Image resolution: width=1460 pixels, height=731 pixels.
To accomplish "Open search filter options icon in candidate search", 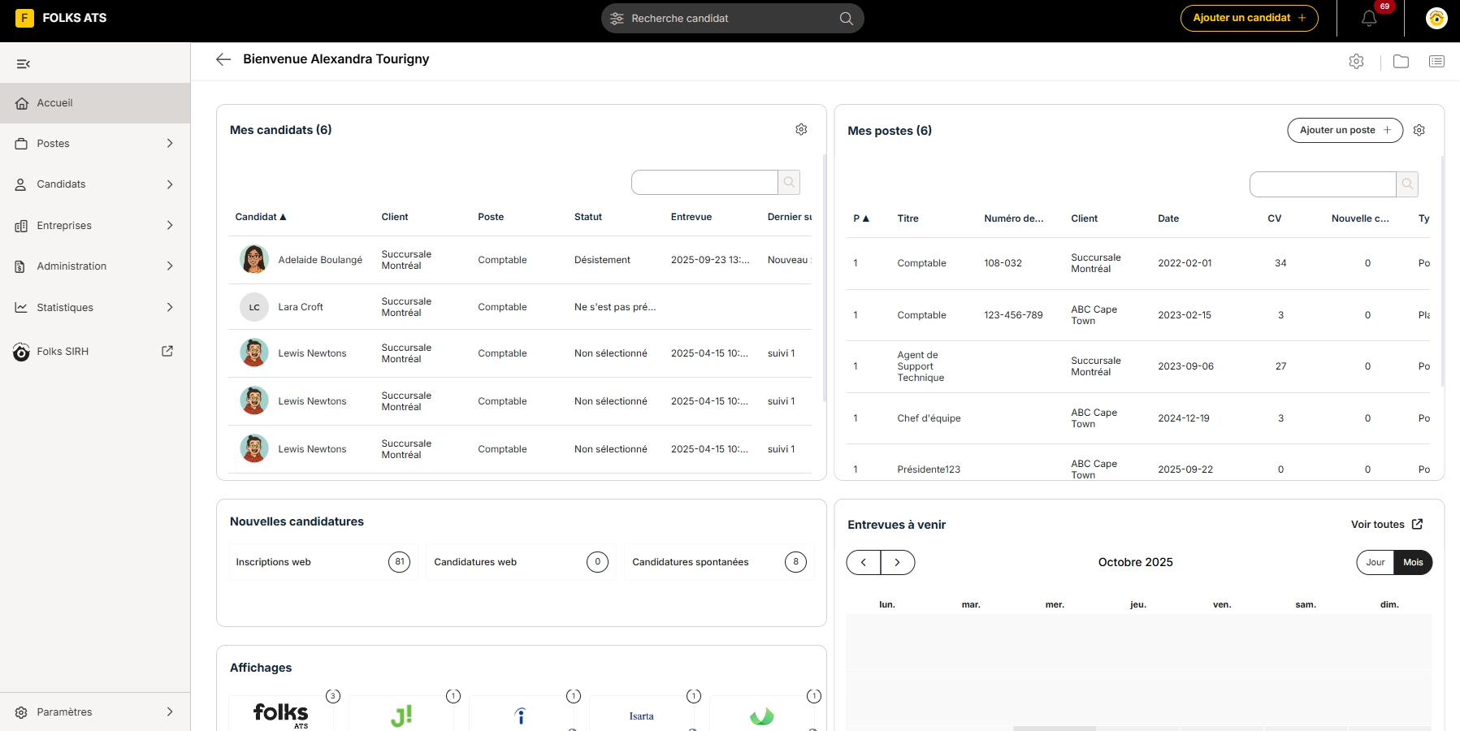I will pos(617,18).
